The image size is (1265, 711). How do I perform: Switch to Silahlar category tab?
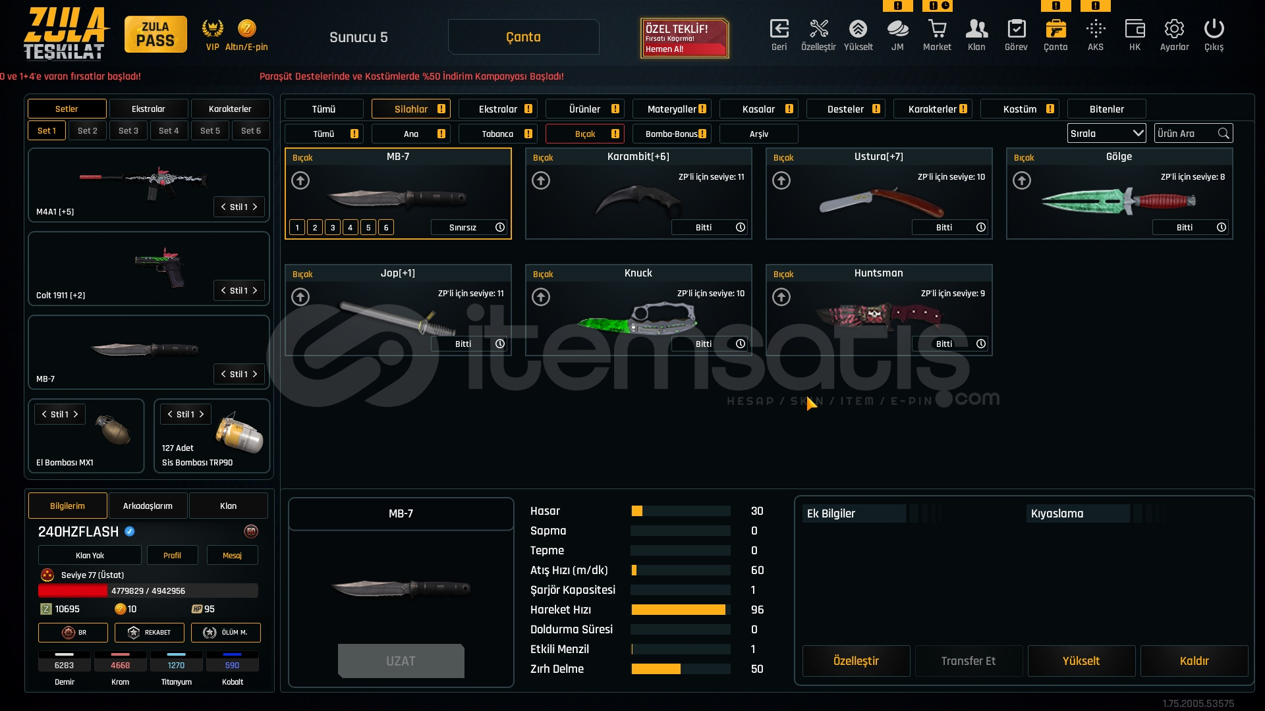click(410, 109)
